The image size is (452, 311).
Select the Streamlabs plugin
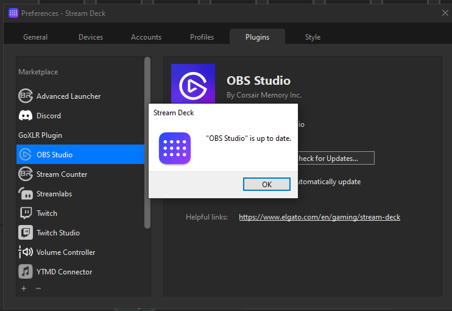click(x=80, y=193)
